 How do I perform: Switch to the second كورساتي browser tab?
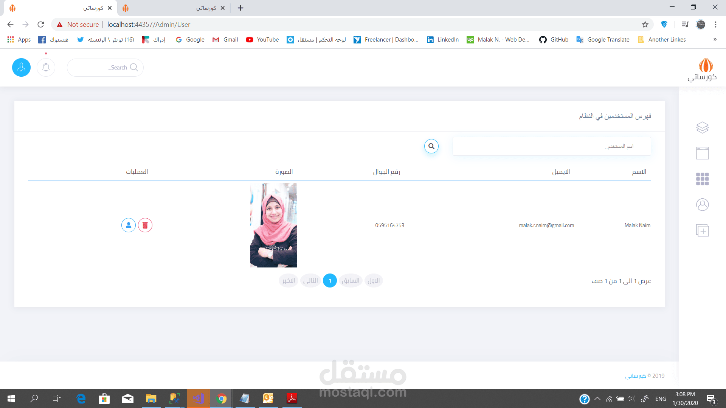click(174, 8)
